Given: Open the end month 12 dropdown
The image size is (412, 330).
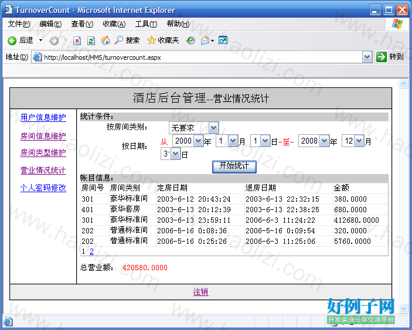Looking at the screenshot, I should [x=359, y=141].
